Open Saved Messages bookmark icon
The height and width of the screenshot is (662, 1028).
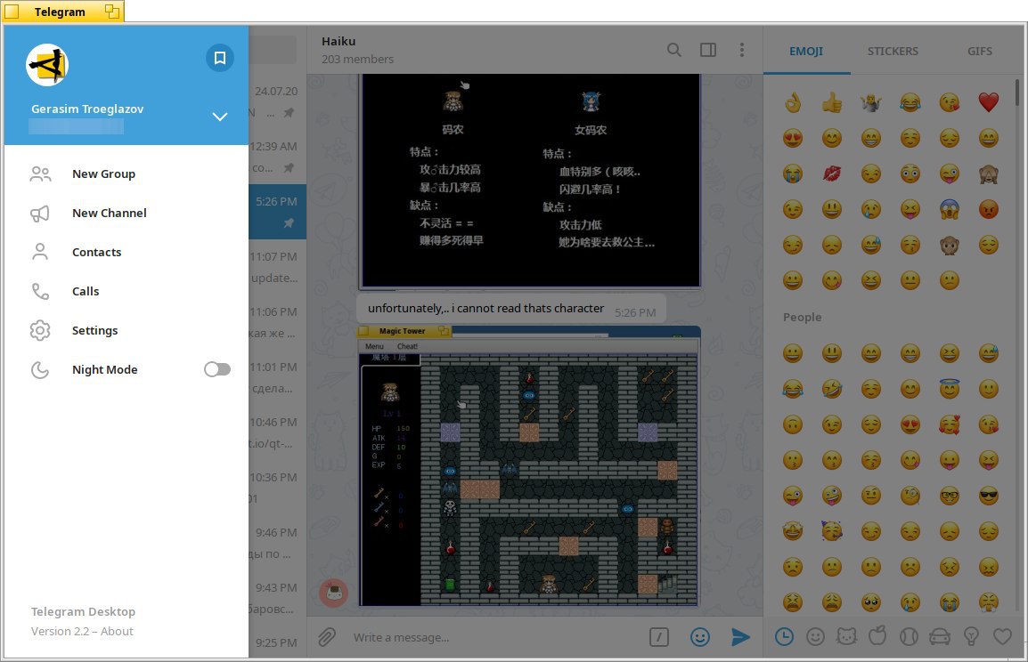pyautogui.click(x=220, y=58)
